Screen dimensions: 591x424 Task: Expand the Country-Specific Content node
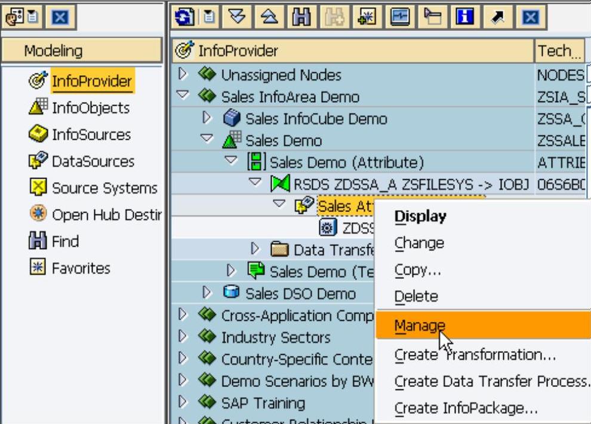pyautogui.click(x=183, y=358)
